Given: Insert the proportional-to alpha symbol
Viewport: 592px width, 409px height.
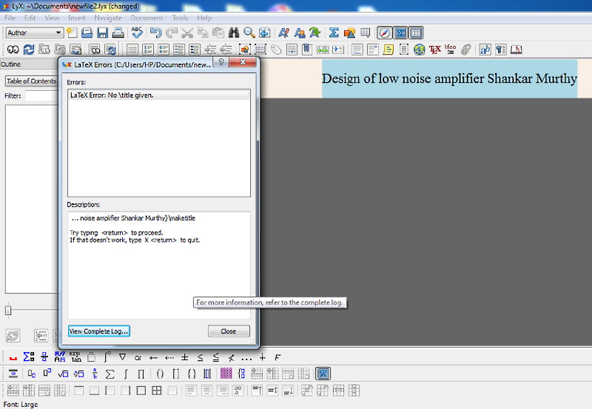Looking at the screenshot, I should tap(138, 357).
